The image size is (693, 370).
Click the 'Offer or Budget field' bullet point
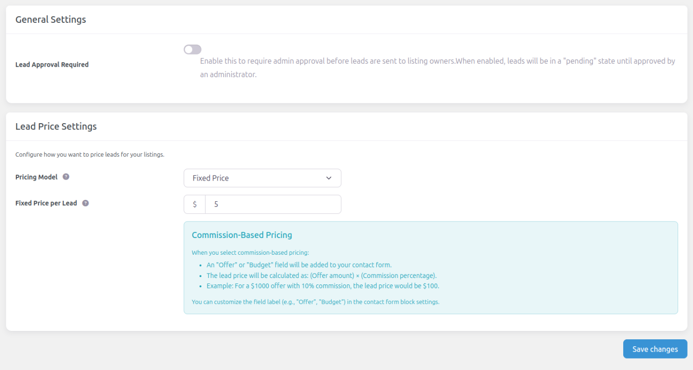pos(299,265)
